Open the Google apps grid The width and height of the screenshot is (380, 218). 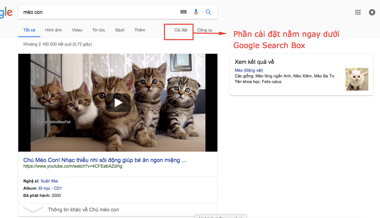358,12
